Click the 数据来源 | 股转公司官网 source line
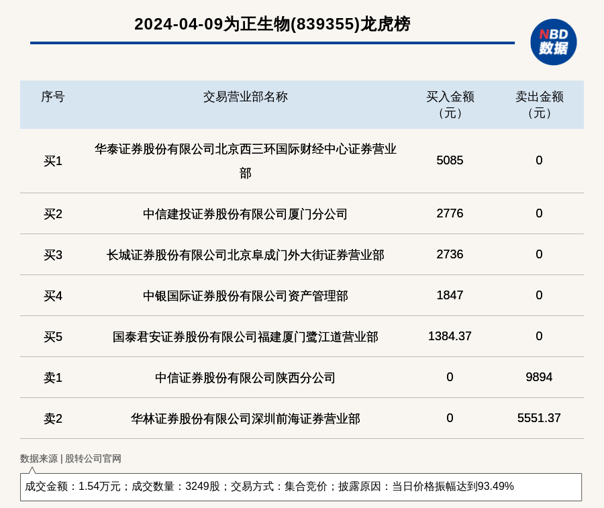This screenshot has width=604, height=508. tap(70, 458)
